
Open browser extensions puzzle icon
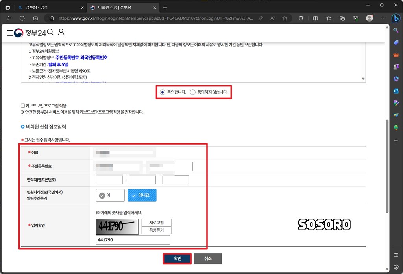point(301,18)
